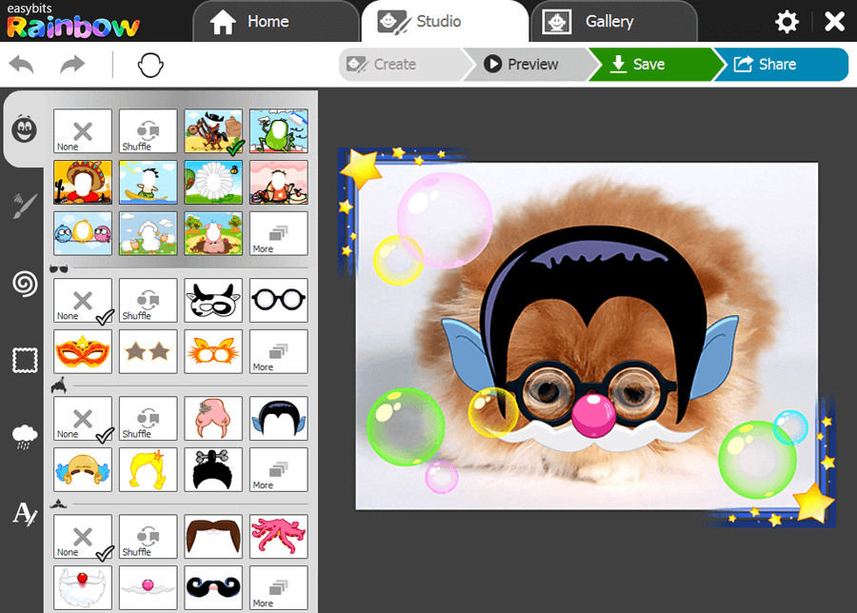Select None for glasses accessories
This screenshot has width=857, height=613.
tap(82, 301)
